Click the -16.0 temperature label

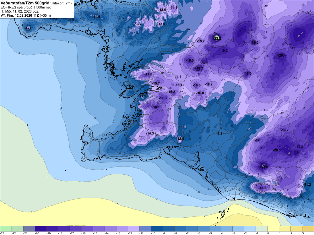[200, 93]
